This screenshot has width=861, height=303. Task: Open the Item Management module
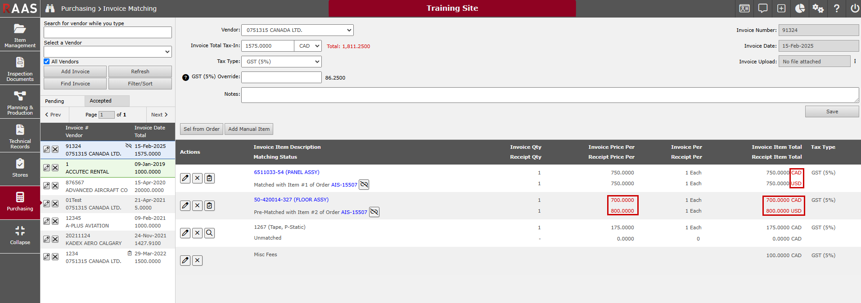[20, 35]
